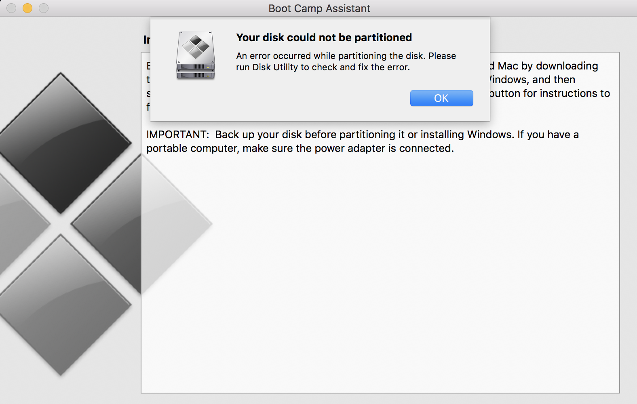The width and height of the screenshot is (637, 404).
Task: Click the blue OK button
Action: coord(441,98)
